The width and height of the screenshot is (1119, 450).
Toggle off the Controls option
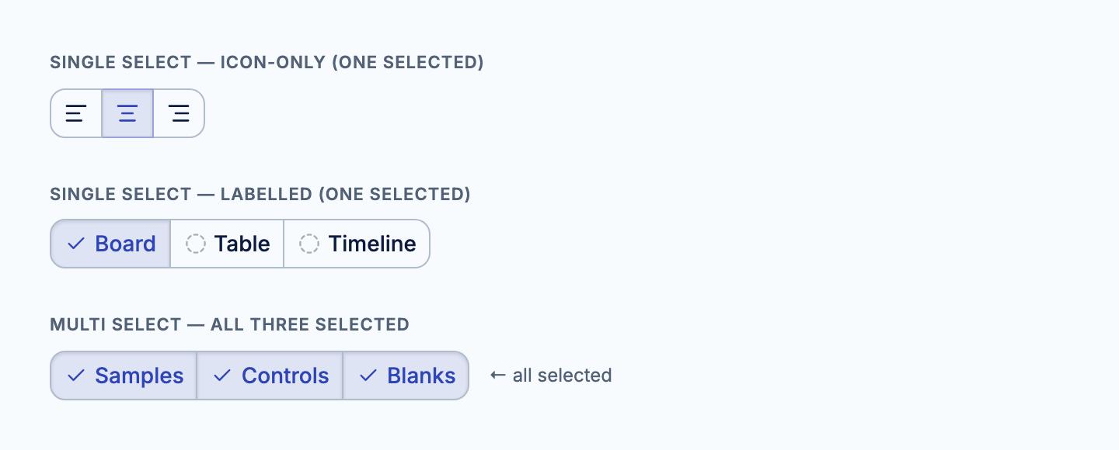(270, 376)
